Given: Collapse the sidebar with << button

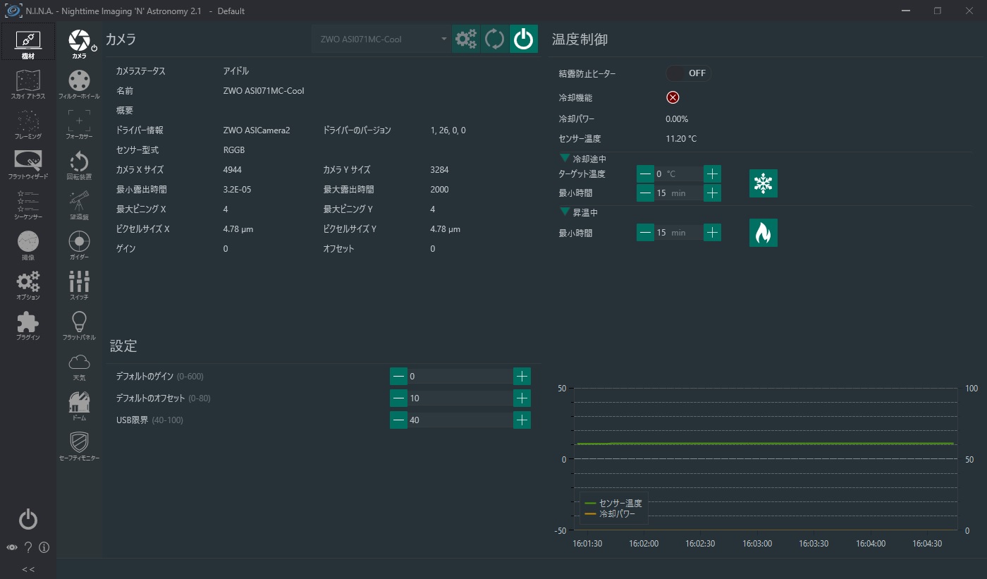Looking at the screenshot, I should (x=28, y=569).
